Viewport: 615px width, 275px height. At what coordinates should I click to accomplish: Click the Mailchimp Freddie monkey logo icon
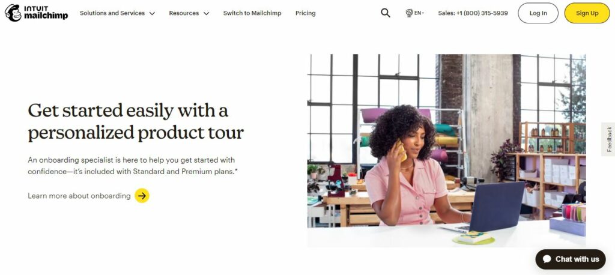(13, 13)
